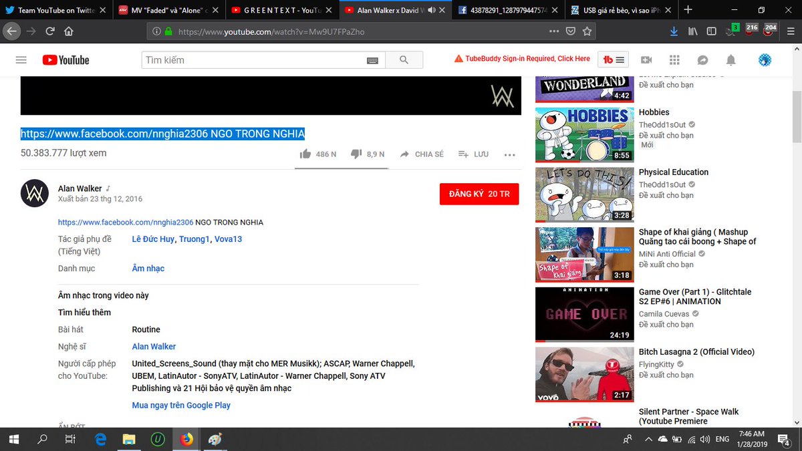Open more actions menu beside LƯU
The image size is (802, 451).
click(x=510, y=154)
